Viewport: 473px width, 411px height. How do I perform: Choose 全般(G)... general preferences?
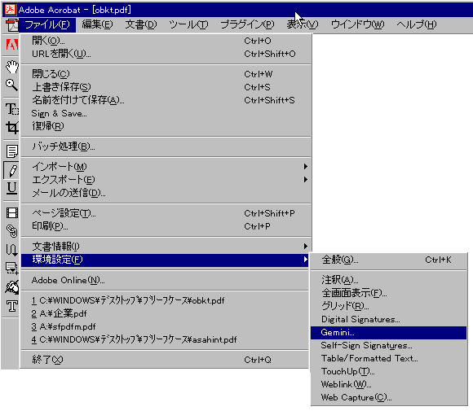(388, 260)
